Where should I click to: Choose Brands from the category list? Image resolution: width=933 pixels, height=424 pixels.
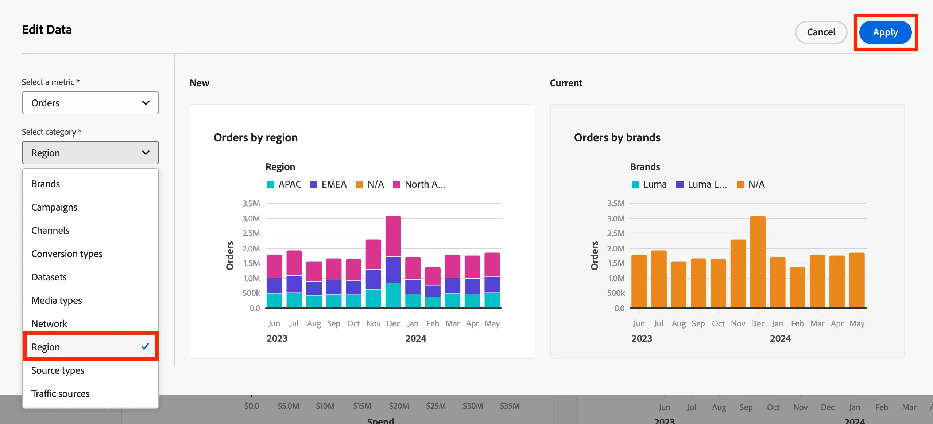coord(90,184)
